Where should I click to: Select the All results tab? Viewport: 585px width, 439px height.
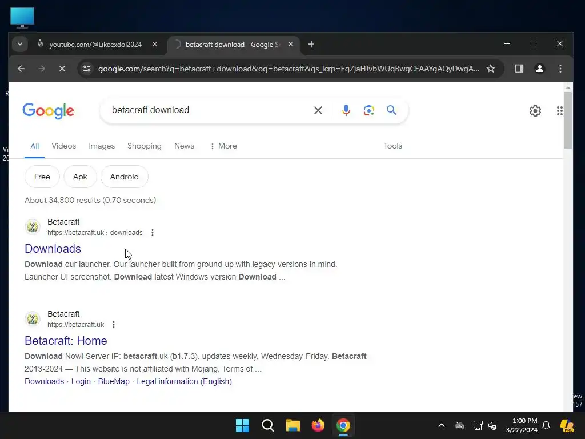34,146
